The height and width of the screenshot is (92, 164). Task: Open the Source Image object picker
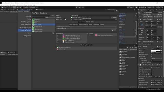pyautogui.click(x=161, y=49)
